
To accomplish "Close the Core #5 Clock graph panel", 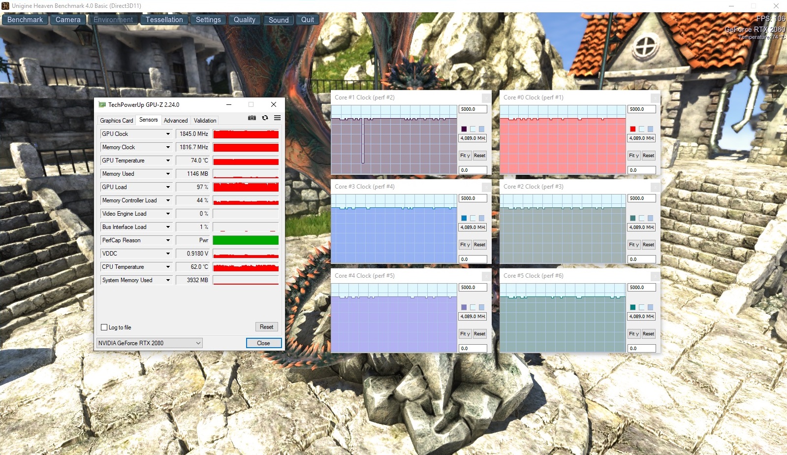I will (x=655, y=276).
